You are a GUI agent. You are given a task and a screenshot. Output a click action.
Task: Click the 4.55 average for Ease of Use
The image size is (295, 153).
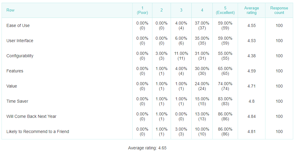[251, 25]
